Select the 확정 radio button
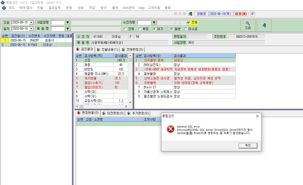 click(x=140, y=29)
